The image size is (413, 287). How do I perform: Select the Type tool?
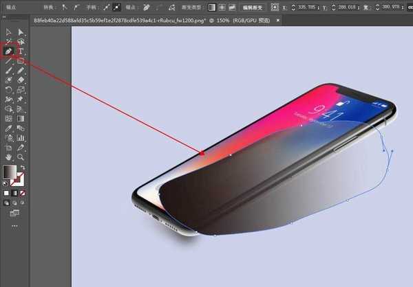tap(21, 51)
